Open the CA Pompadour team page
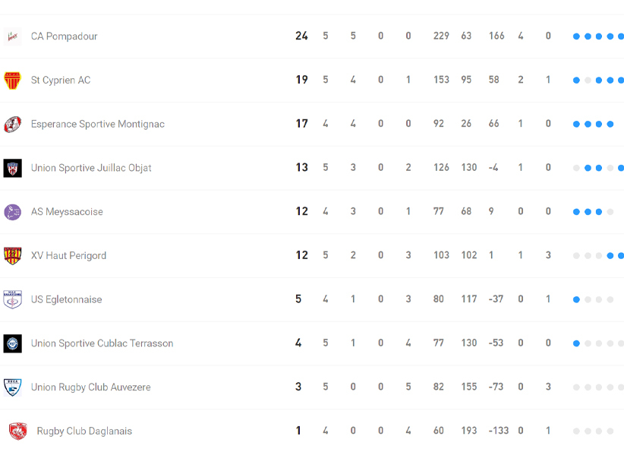Screen dimensions: 624x452 coord(64,36)
